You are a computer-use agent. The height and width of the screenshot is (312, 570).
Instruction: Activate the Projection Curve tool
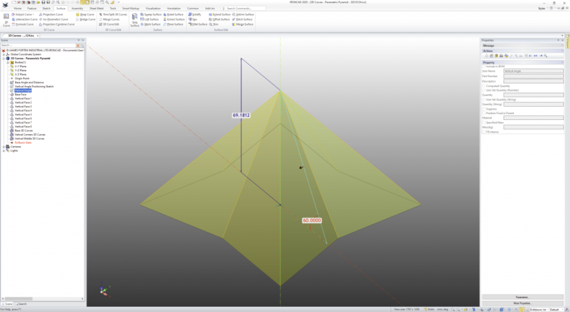coord(51,15)
